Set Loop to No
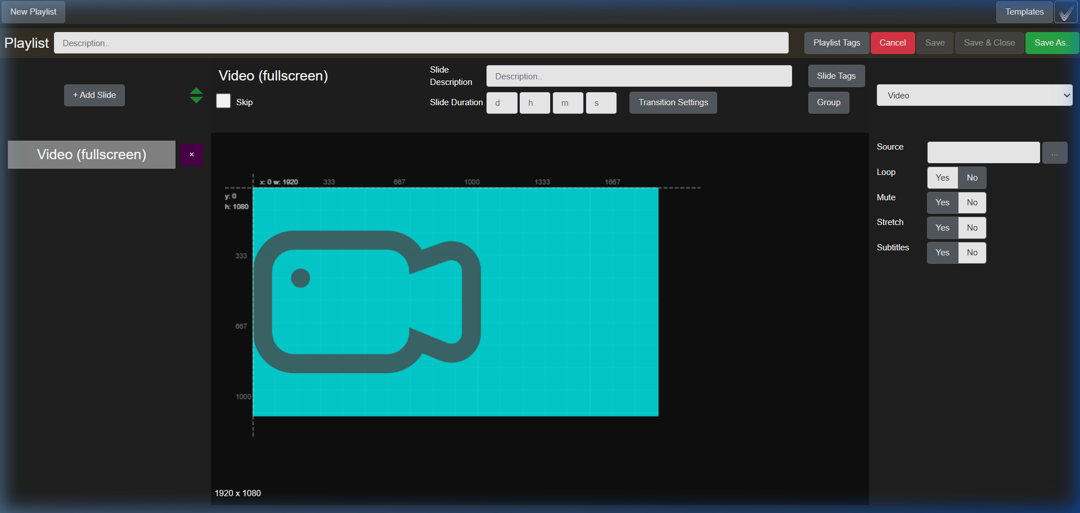1080x513 pixels. pos(972,178)
